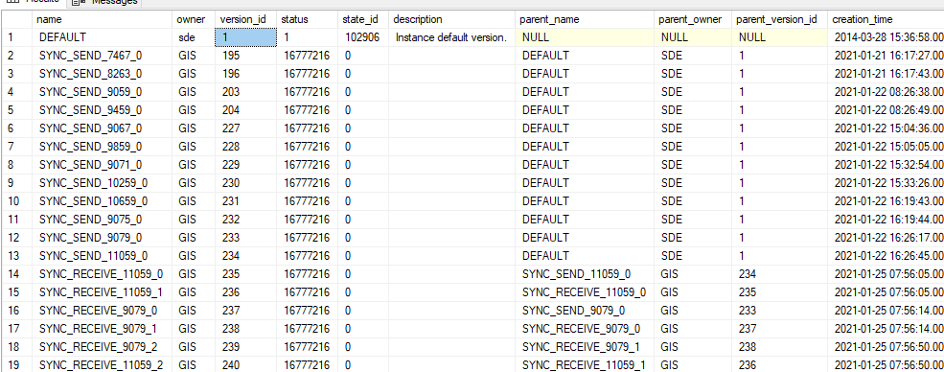Click version_id cell 240
The height and width of the screenshot is (372, 944).
(245, 364)
